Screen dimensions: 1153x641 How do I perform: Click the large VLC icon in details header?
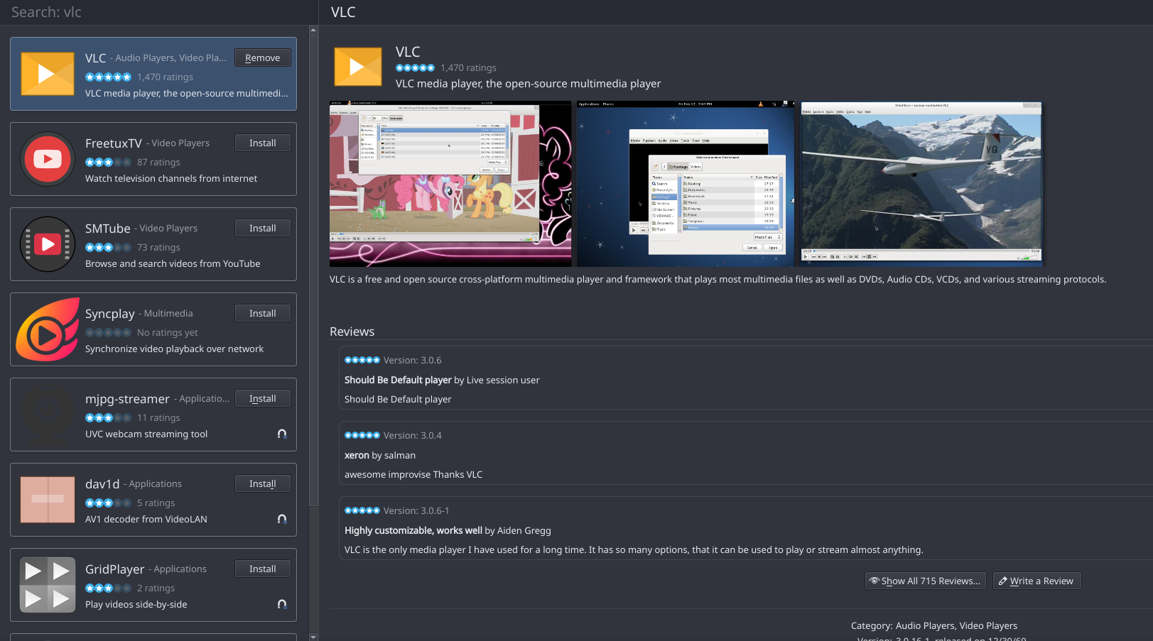pos(358,67)
